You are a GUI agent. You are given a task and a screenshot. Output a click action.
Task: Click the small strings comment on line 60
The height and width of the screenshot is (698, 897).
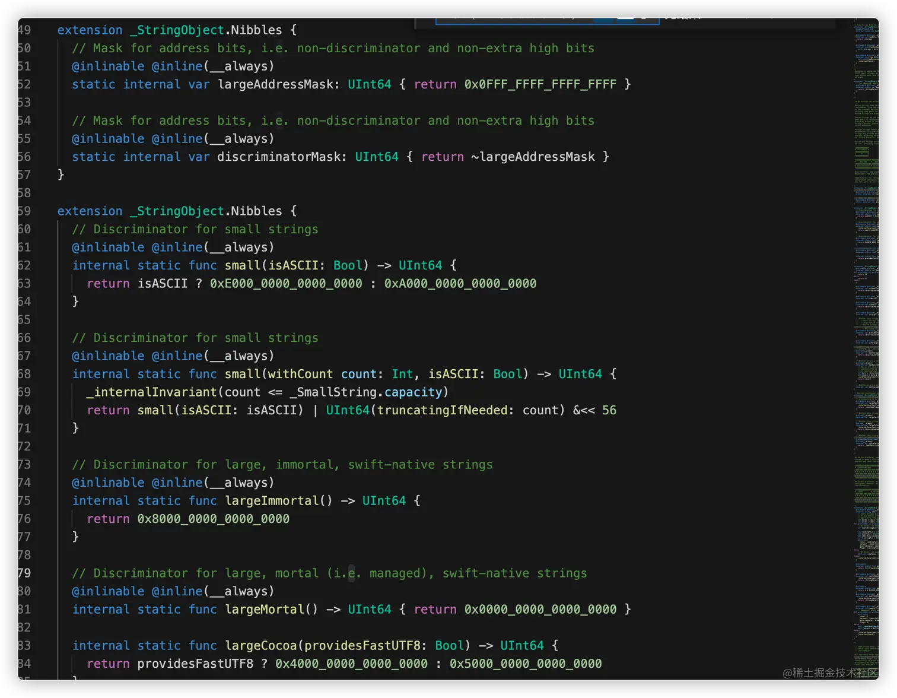coord(195,229)
